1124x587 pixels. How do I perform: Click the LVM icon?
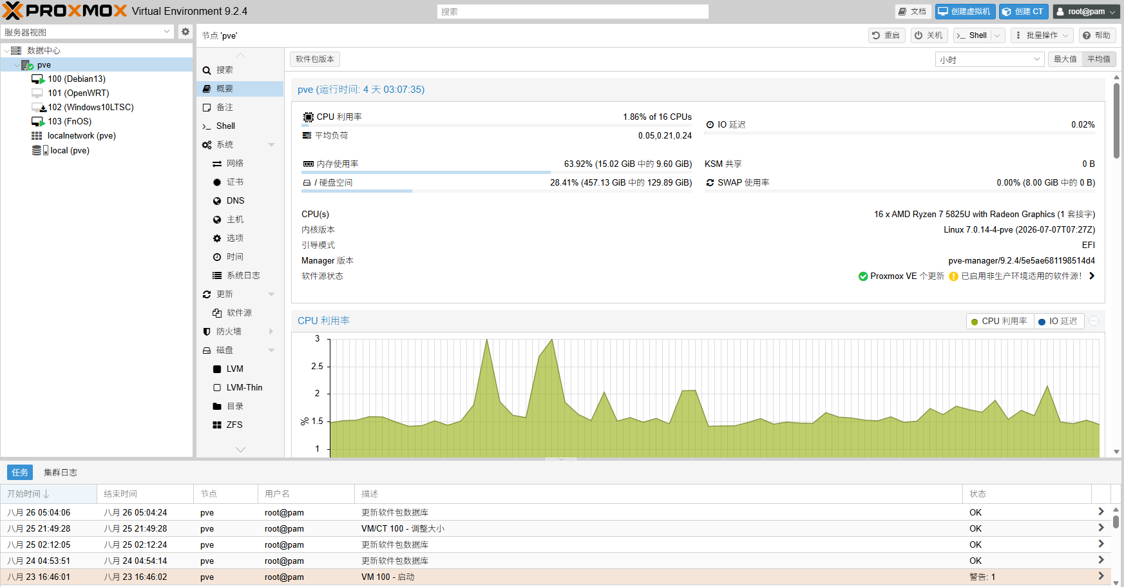217,369
